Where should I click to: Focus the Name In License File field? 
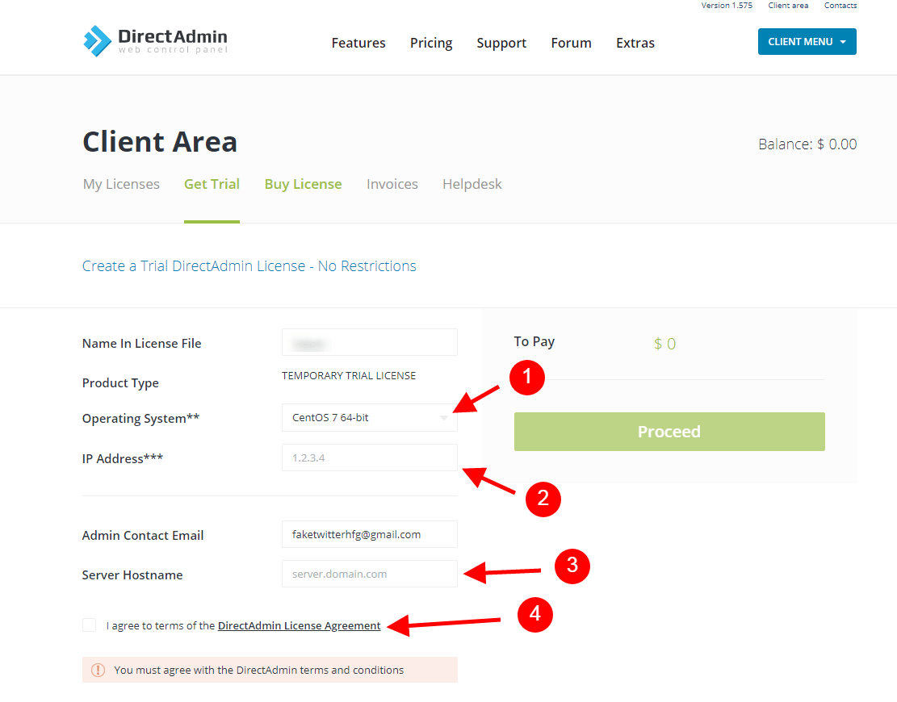pos(370,342)
